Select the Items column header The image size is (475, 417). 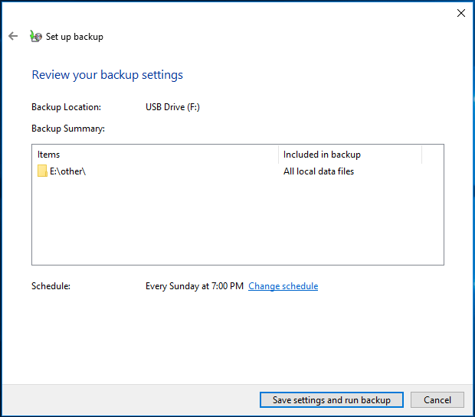155,155
